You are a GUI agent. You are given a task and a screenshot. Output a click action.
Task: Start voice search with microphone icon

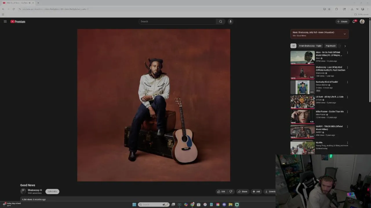230,21
